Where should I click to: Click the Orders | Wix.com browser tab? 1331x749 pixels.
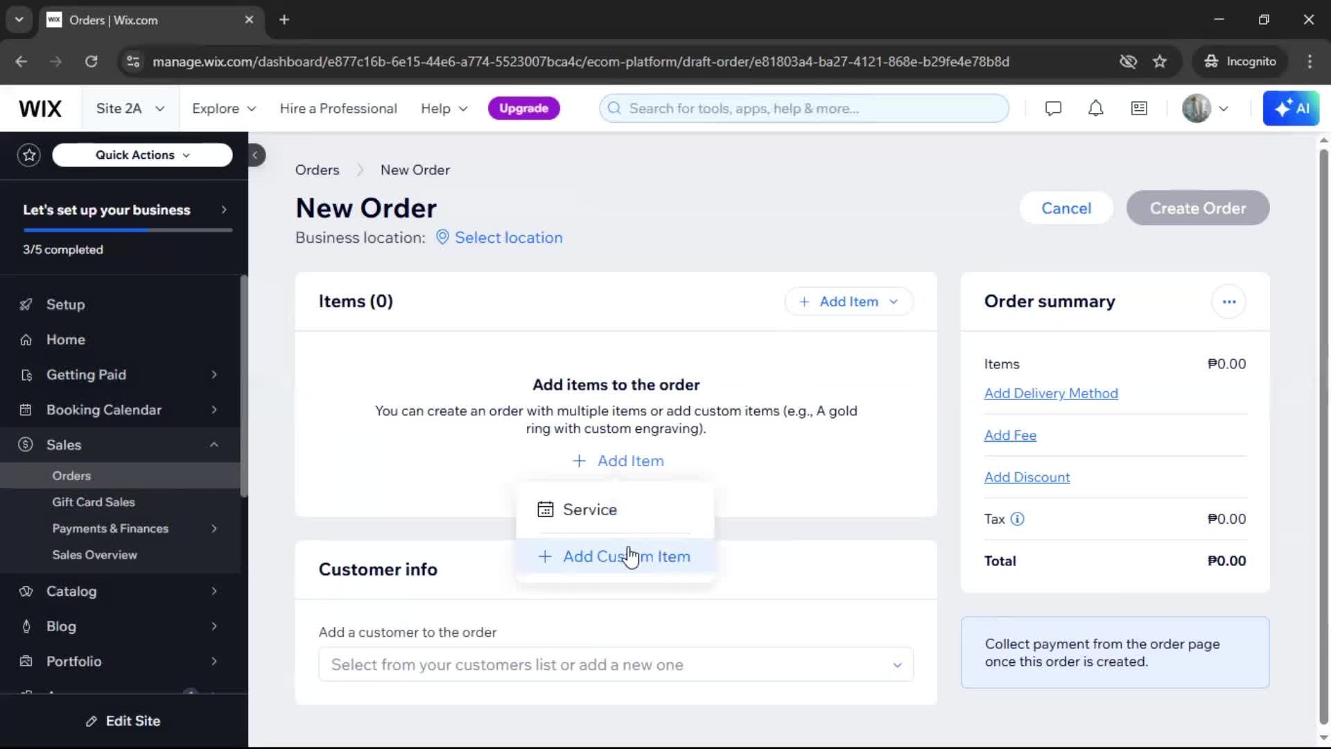[150, 19]
